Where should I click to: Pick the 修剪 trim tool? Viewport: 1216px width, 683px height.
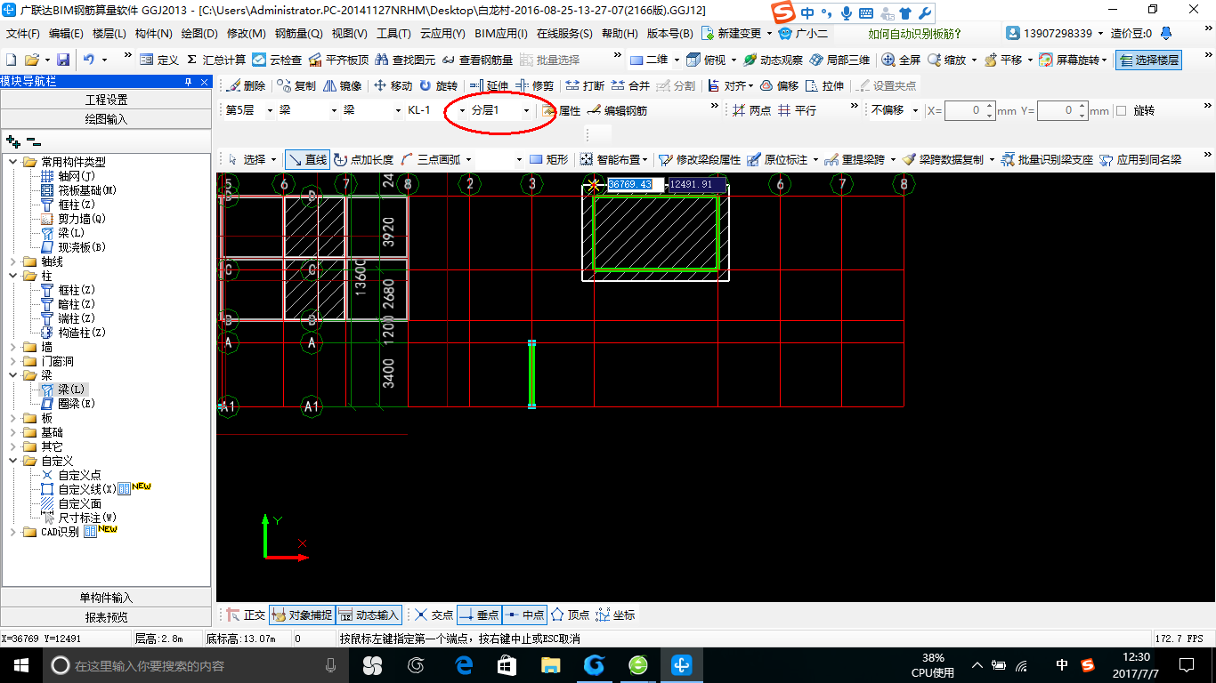pyautogui.click(x=534, y=86)
